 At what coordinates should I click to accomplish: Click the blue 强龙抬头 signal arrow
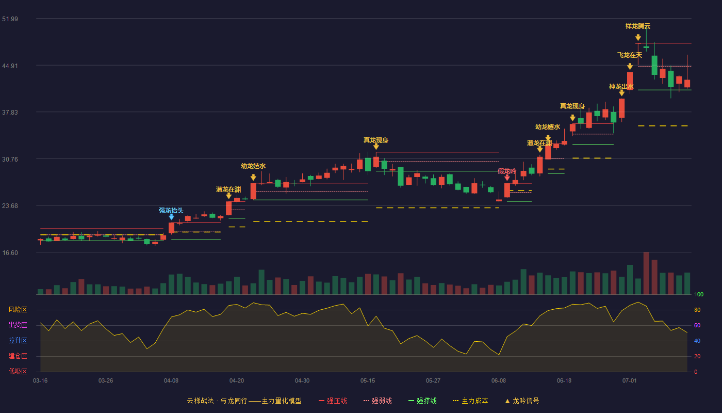coord(171,217)
